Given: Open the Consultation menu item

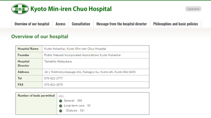Looking at the screenshot, I should pos(81,24).
